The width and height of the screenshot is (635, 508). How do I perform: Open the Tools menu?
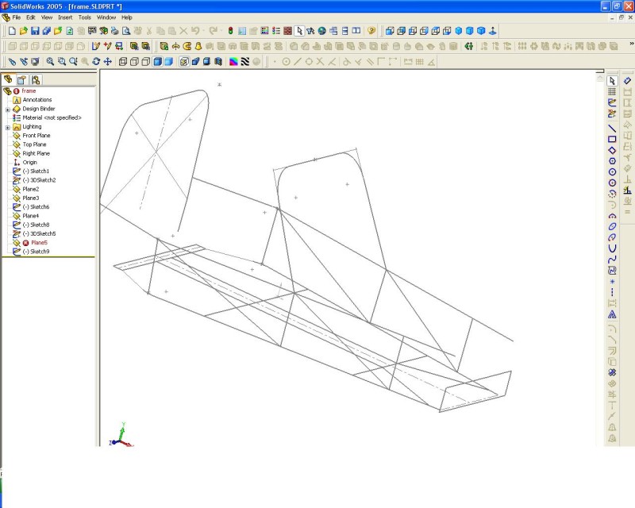click(x=84, y=17)
